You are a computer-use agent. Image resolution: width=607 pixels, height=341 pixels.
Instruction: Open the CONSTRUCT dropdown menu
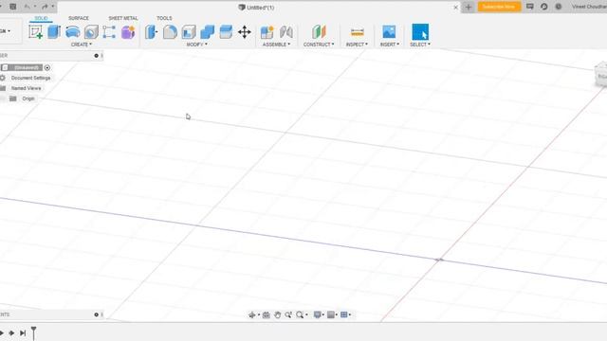point(319,45)
